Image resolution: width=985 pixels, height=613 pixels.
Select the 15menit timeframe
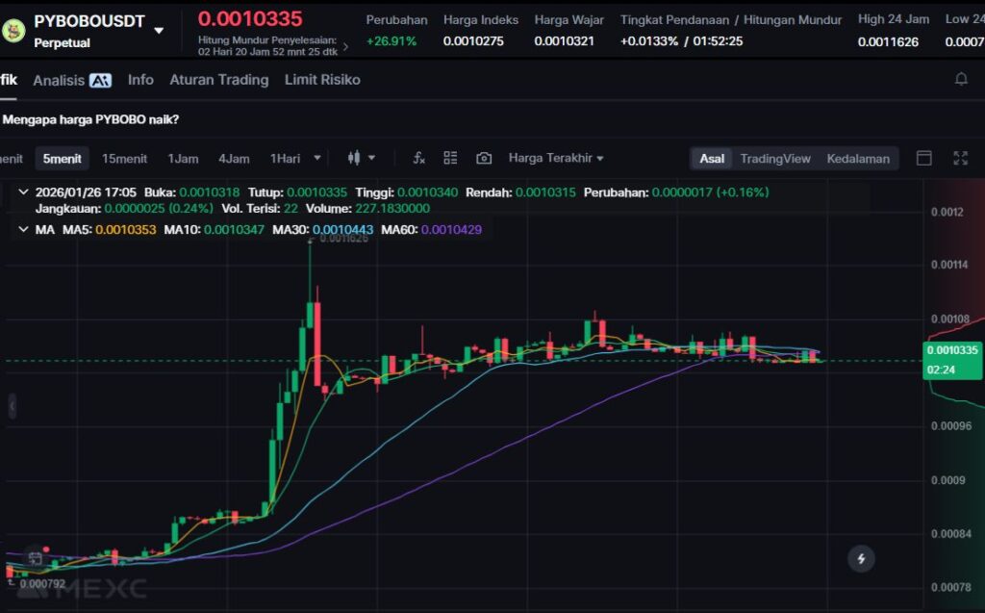point(124,158)
